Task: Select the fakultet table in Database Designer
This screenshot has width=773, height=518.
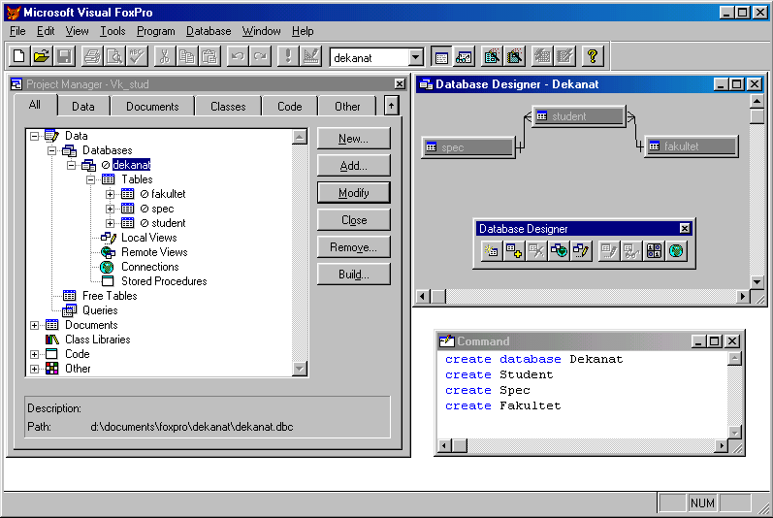Action: tap(692, 146)
